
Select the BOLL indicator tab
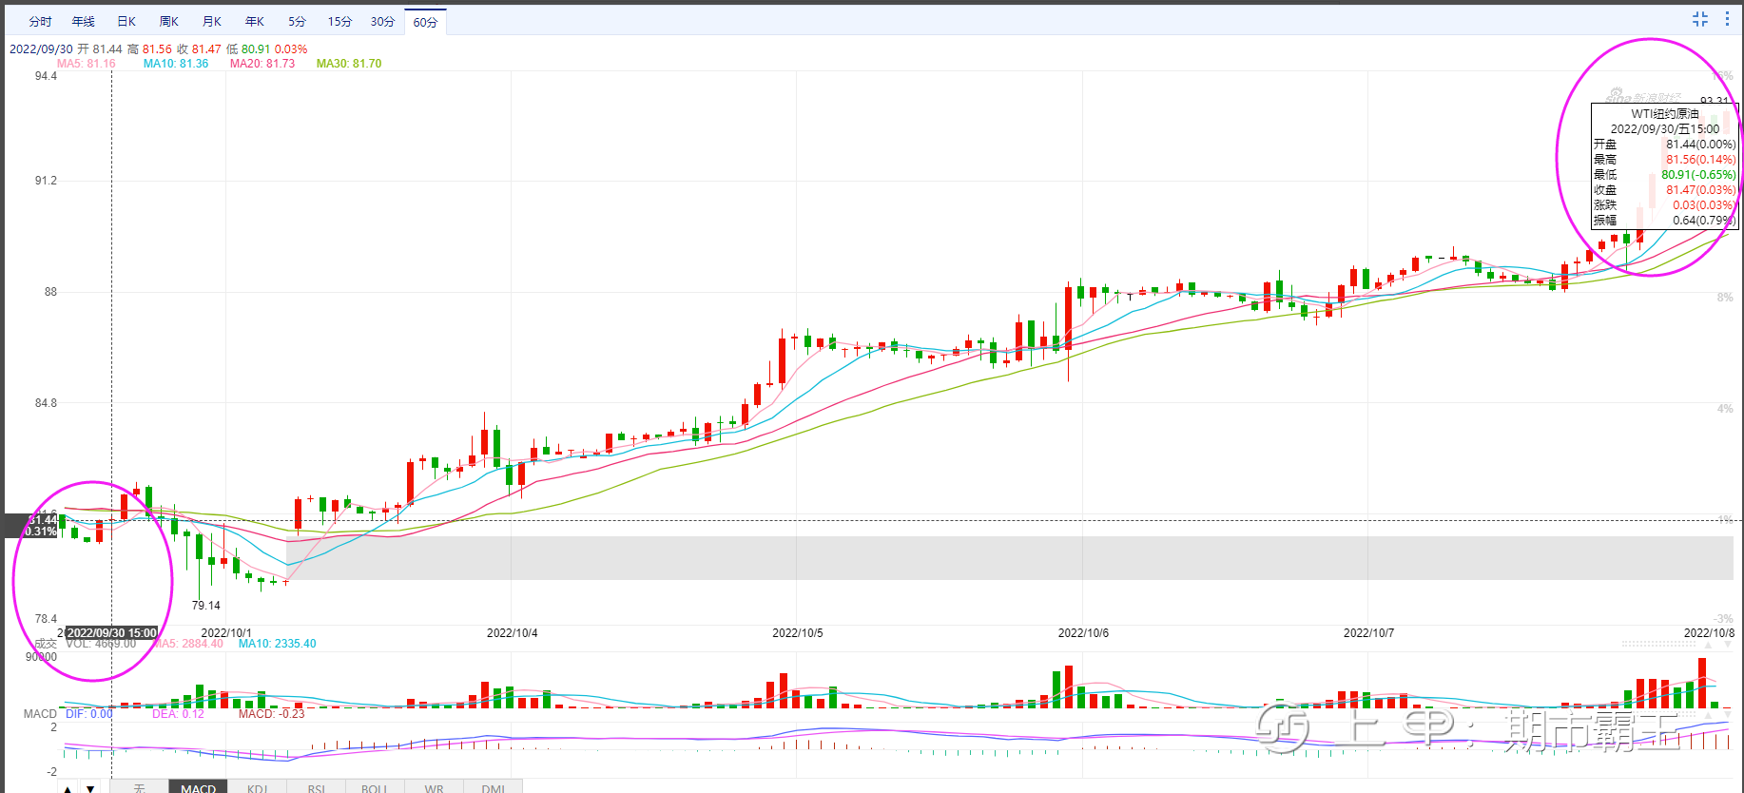click(375, 787)
